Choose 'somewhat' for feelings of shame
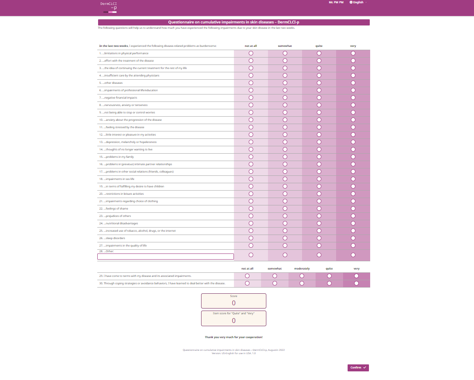This screenshot has height=380, width=474. (285, 208)
